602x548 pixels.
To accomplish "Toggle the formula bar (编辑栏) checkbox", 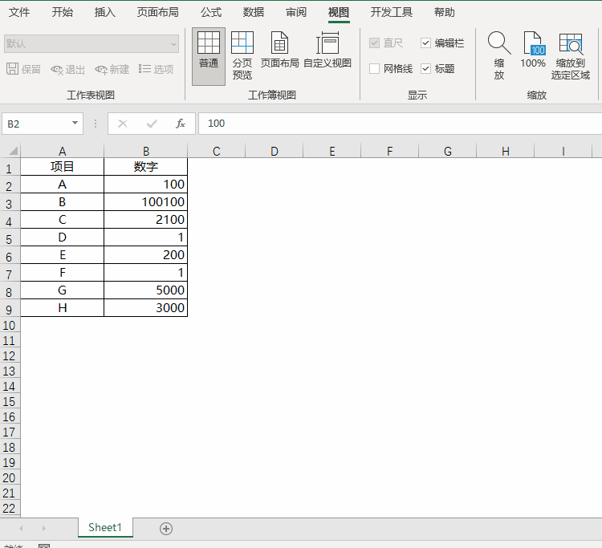I will (x=426, y=43).
